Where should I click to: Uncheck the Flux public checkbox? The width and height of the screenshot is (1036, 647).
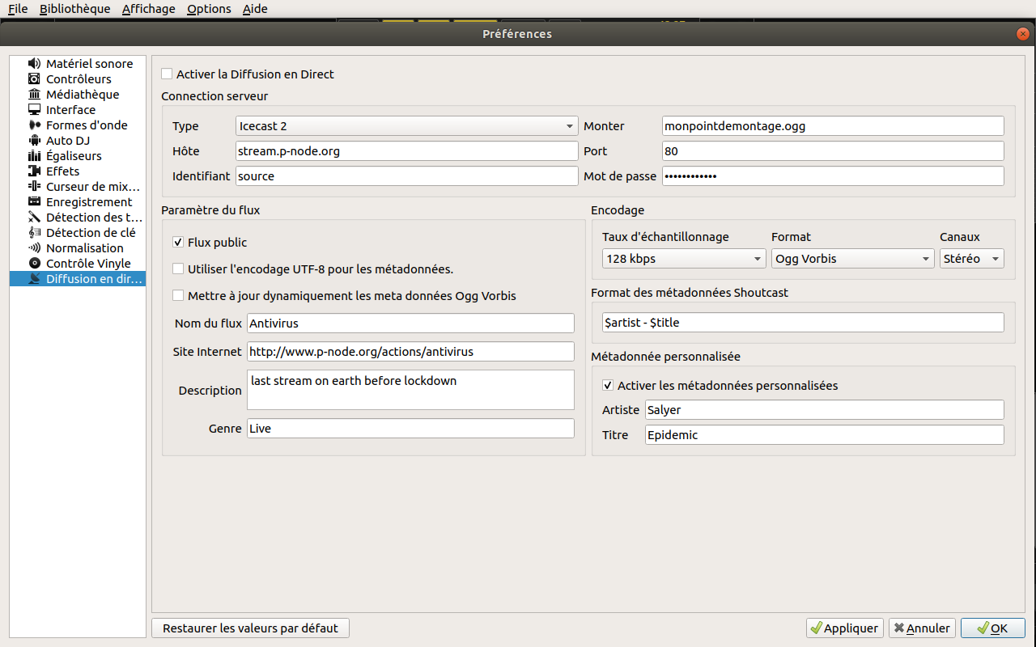(178, 243)
